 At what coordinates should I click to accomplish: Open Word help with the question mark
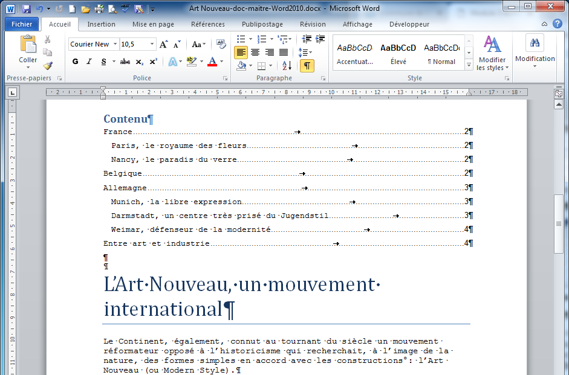click(558, 24)
